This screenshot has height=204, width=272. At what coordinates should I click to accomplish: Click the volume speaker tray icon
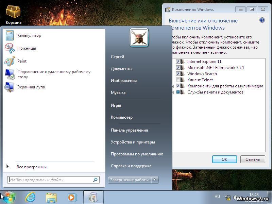coord(235,197)
